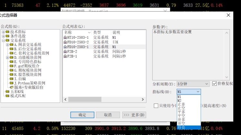
Task: Choose 平多 from the 指标线 list
Action: pos(189,112)
